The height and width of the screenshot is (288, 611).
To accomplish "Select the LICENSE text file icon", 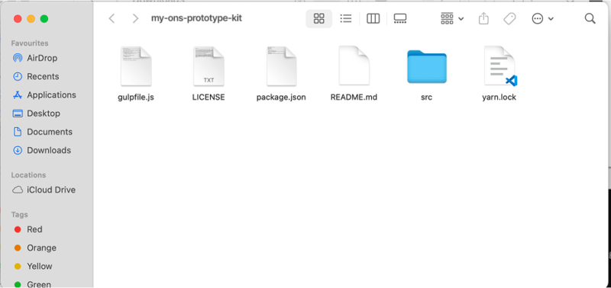I will coord(209,66).
